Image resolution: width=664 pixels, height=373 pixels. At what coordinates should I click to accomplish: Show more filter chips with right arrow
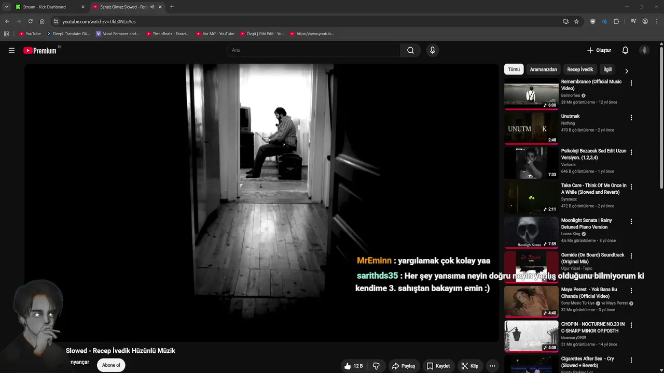(x=626, y=71)
